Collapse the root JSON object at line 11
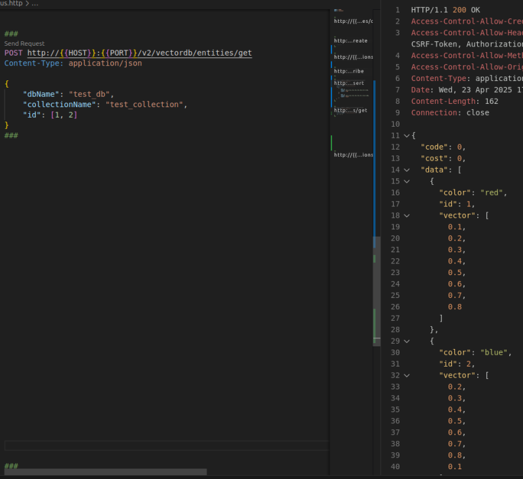The height and width of the screenshot is (479, 523). click(407, 135)
